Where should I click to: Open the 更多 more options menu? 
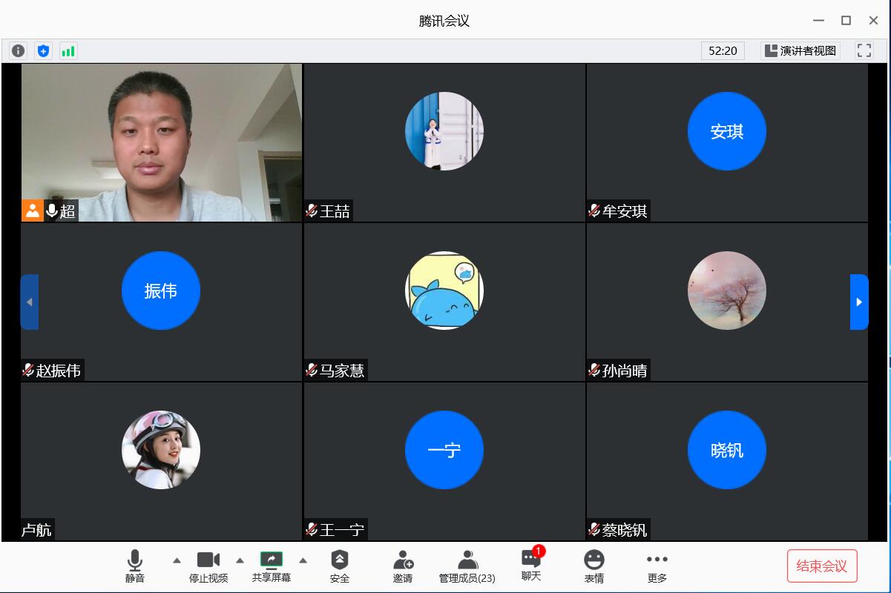click(x=657, y=566)
